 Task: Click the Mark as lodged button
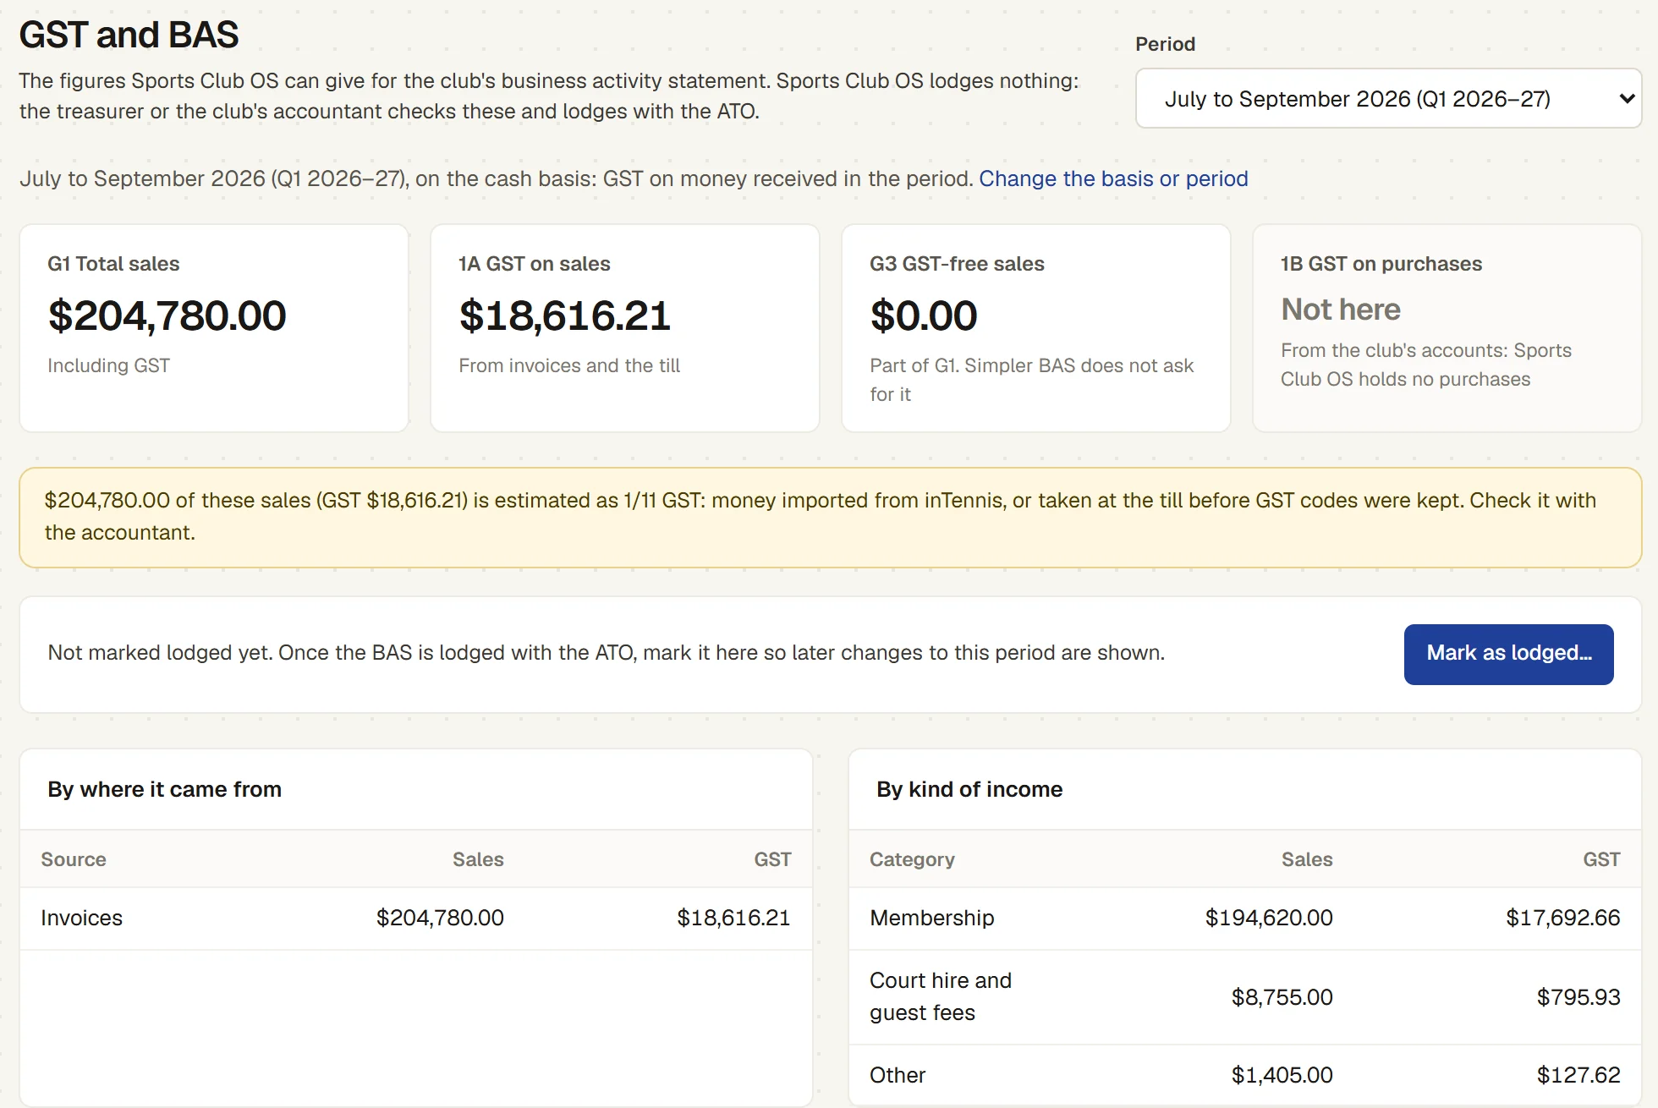coord(1508,654)
